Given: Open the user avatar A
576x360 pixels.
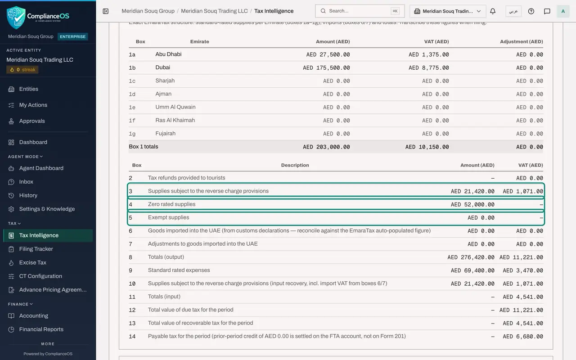Looking at the screenshot, I should [x=563, y=11].
